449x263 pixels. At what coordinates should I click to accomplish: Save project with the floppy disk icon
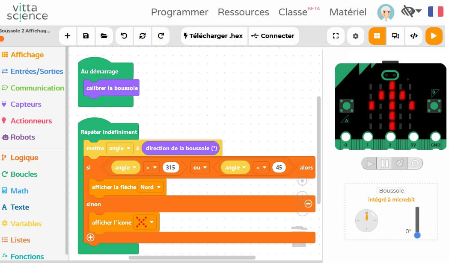[x=86, y=36]
